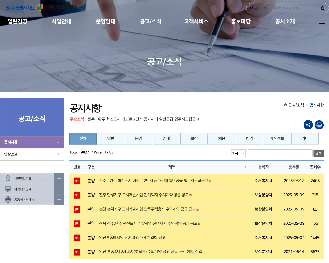
Task: Select the 분양 category tab
Action: (139, 139)
